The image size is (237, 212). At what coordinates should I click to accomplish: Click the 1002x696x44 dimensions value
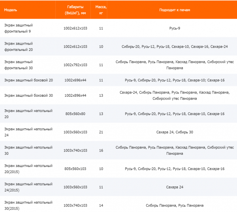pos(75,80)
